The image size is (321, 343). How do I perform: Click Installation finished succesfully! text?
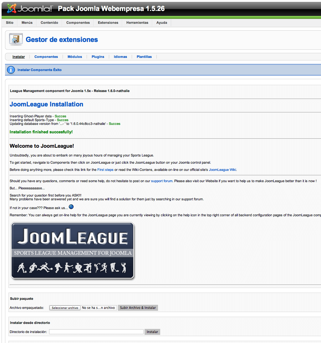point(41,132)
